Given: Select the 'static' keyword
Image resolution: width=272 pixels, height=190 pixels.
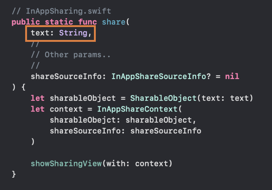Looking at the screenshot, I should tap(59, 22).
